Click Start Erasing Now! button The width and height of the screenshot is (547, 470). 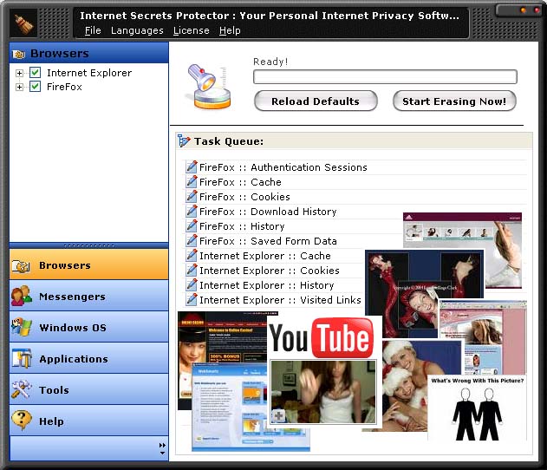coord(454,101)
